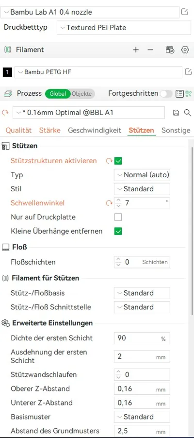Search process settings with magnifier icon
The height and width of the screenshot is (438, 194).
[x=188, y=113]
